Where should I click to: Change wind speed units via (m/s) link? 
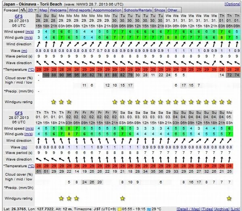tap(29, 31)
